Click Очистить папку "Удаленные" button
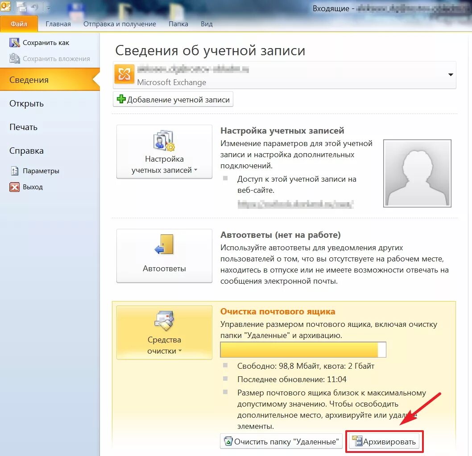This screenshot has height=456, width=472. point(281,441)
